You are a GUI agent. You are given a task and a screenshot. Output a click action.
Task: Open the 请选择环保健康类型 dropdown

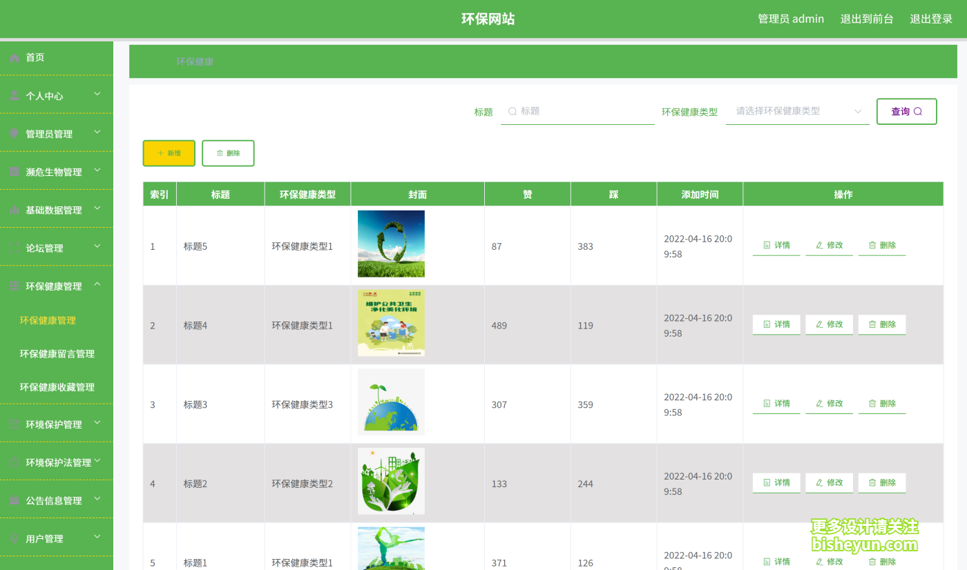click(797, 111)
